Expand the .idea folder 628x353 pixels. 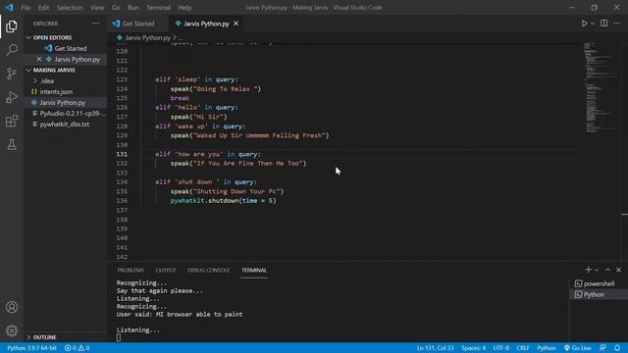coord(47,80)
